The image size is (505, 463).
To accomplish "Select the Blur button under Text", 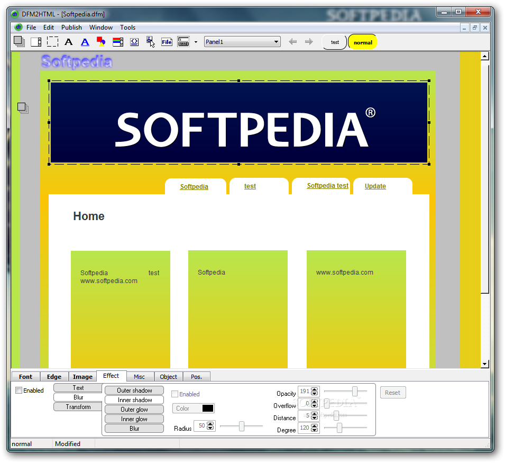I will [78, 397].
